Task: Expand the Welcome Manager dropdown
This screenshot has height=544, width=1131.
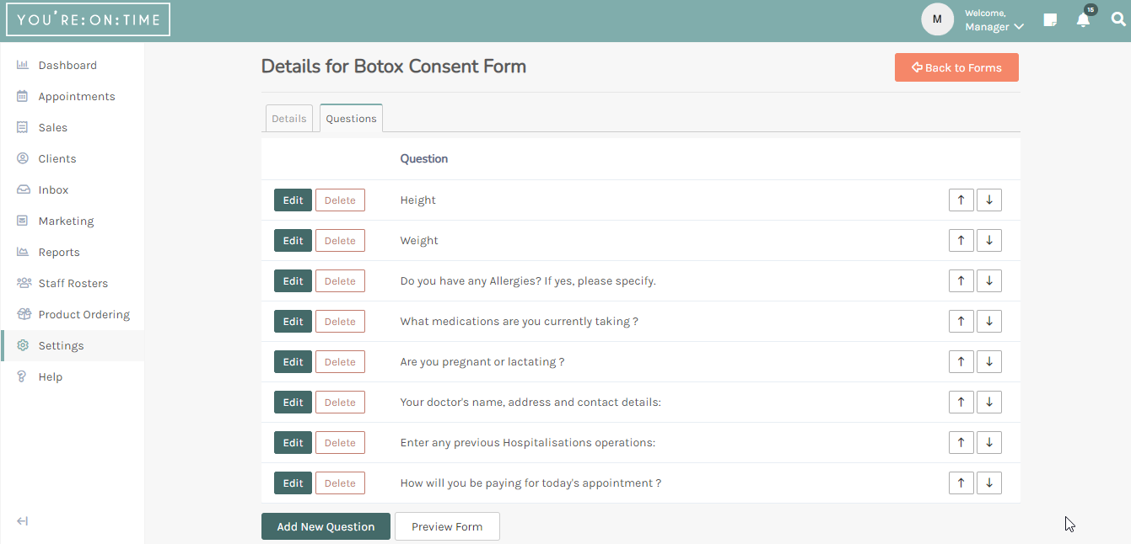Action: [x=994, y=21]
